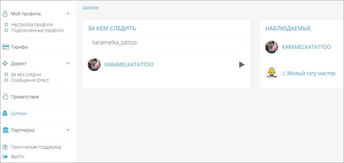This screenshot has height=163, width=344.
Task: Open Милый тату мастер observed profile
Action: point(311,73)
